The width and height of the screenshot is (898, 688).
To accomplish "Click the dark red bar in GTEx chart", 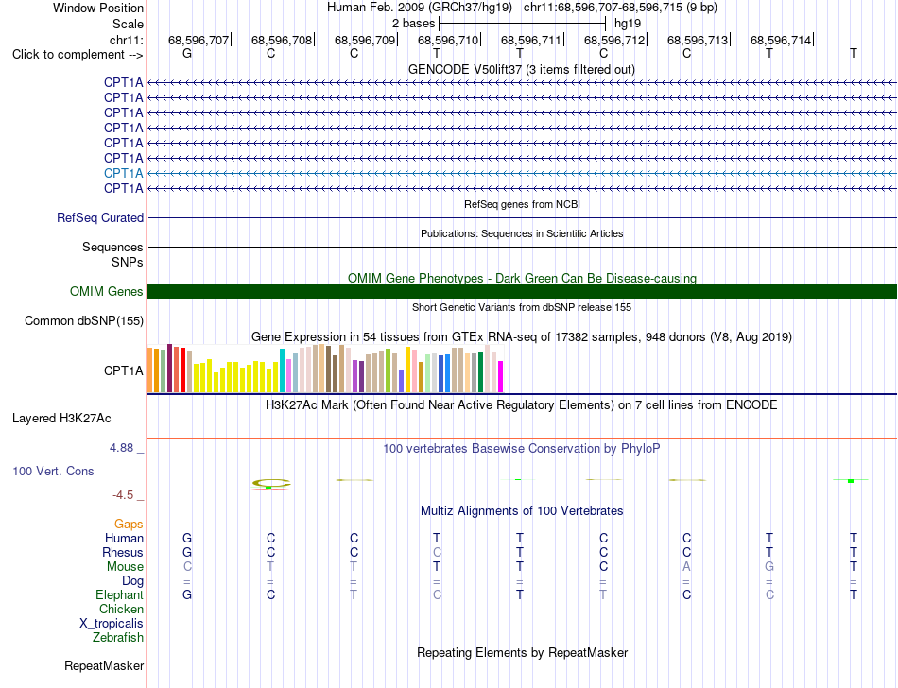I will 169,368.
